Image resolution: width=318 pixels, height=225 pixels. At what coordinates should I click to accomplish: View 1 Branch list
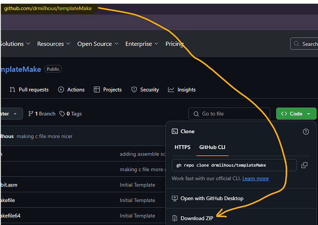pyautogui.click(x=42, y=114)
